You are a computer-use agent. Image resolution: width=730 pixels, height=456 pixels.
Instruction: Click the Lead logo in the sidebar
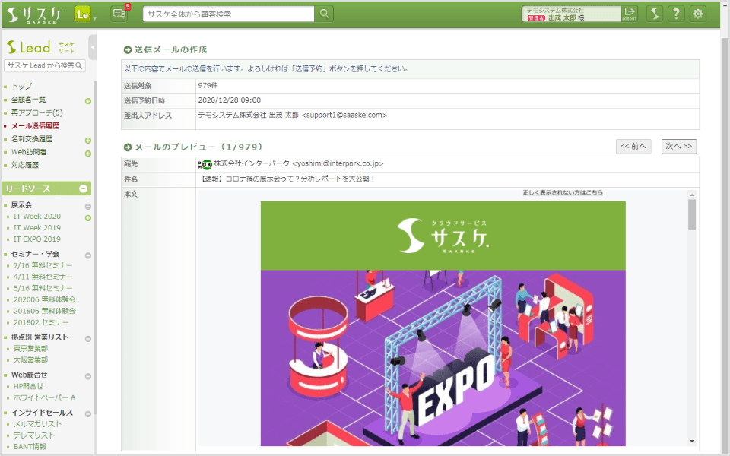tap(40, 47)
